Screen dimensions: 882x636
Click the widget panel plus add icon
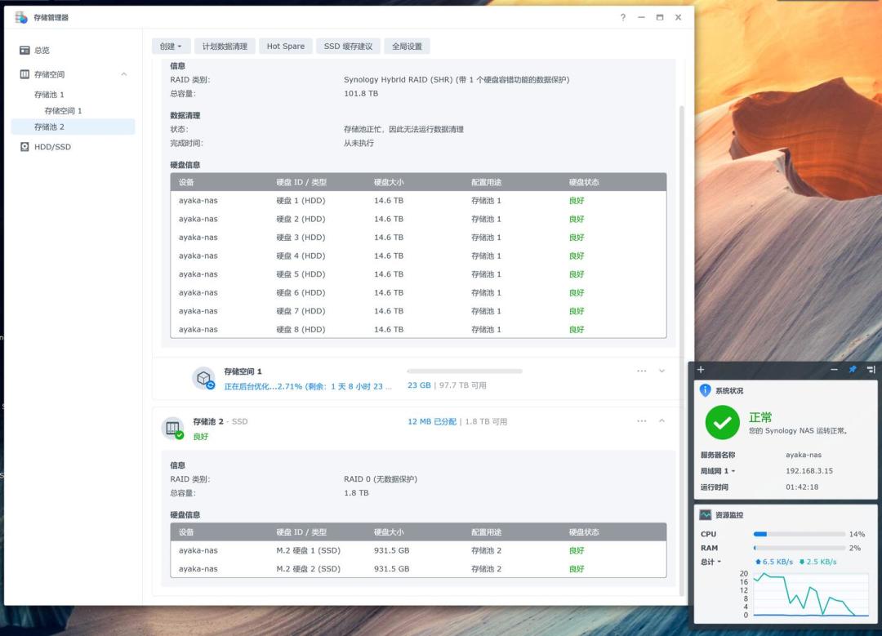[x=701, y=370]
